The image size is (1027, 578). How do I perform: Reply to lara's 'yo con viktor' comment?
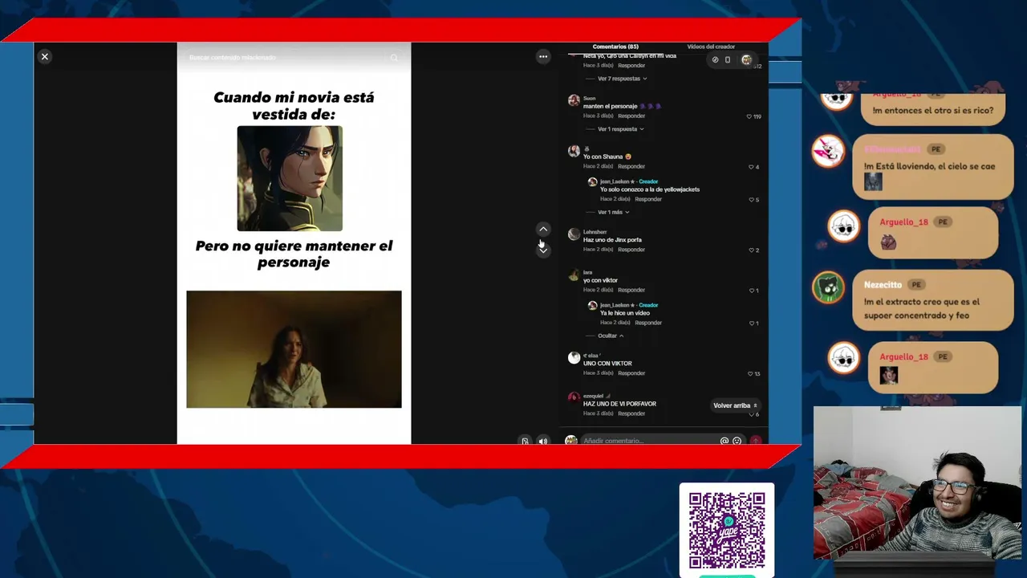tap(631, 290)
